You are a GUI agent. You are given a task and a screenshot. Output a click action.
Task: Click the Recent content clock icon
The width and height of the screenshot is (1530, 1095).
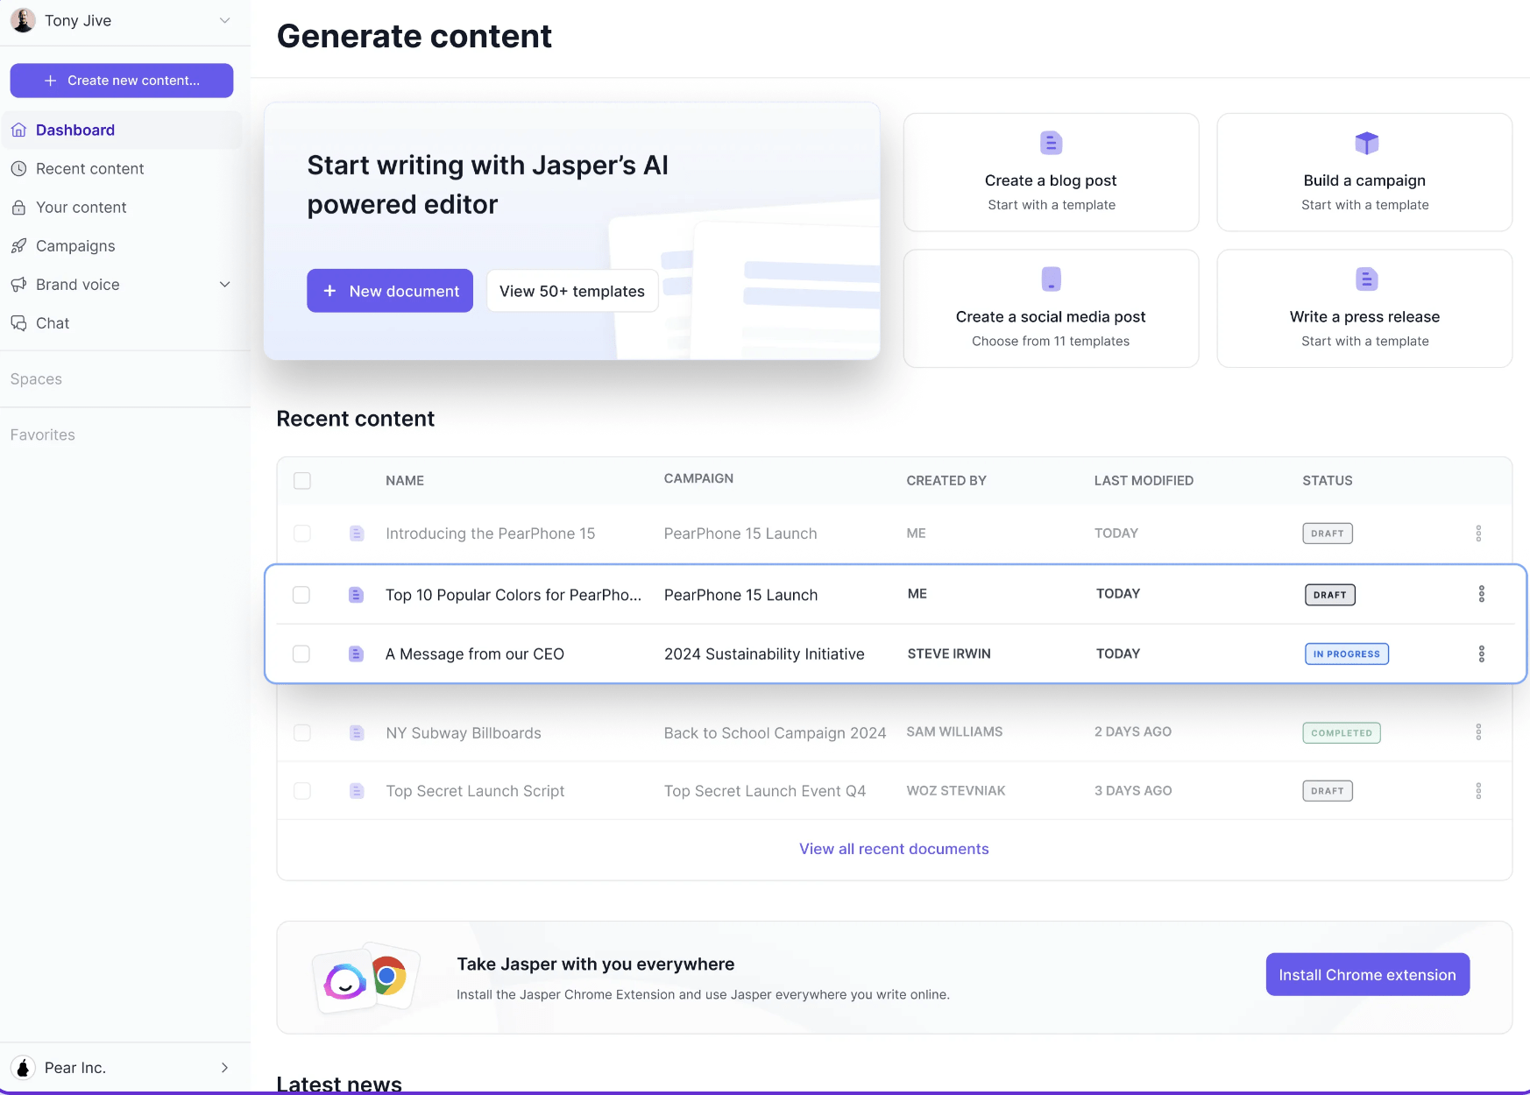pos(18,169)
